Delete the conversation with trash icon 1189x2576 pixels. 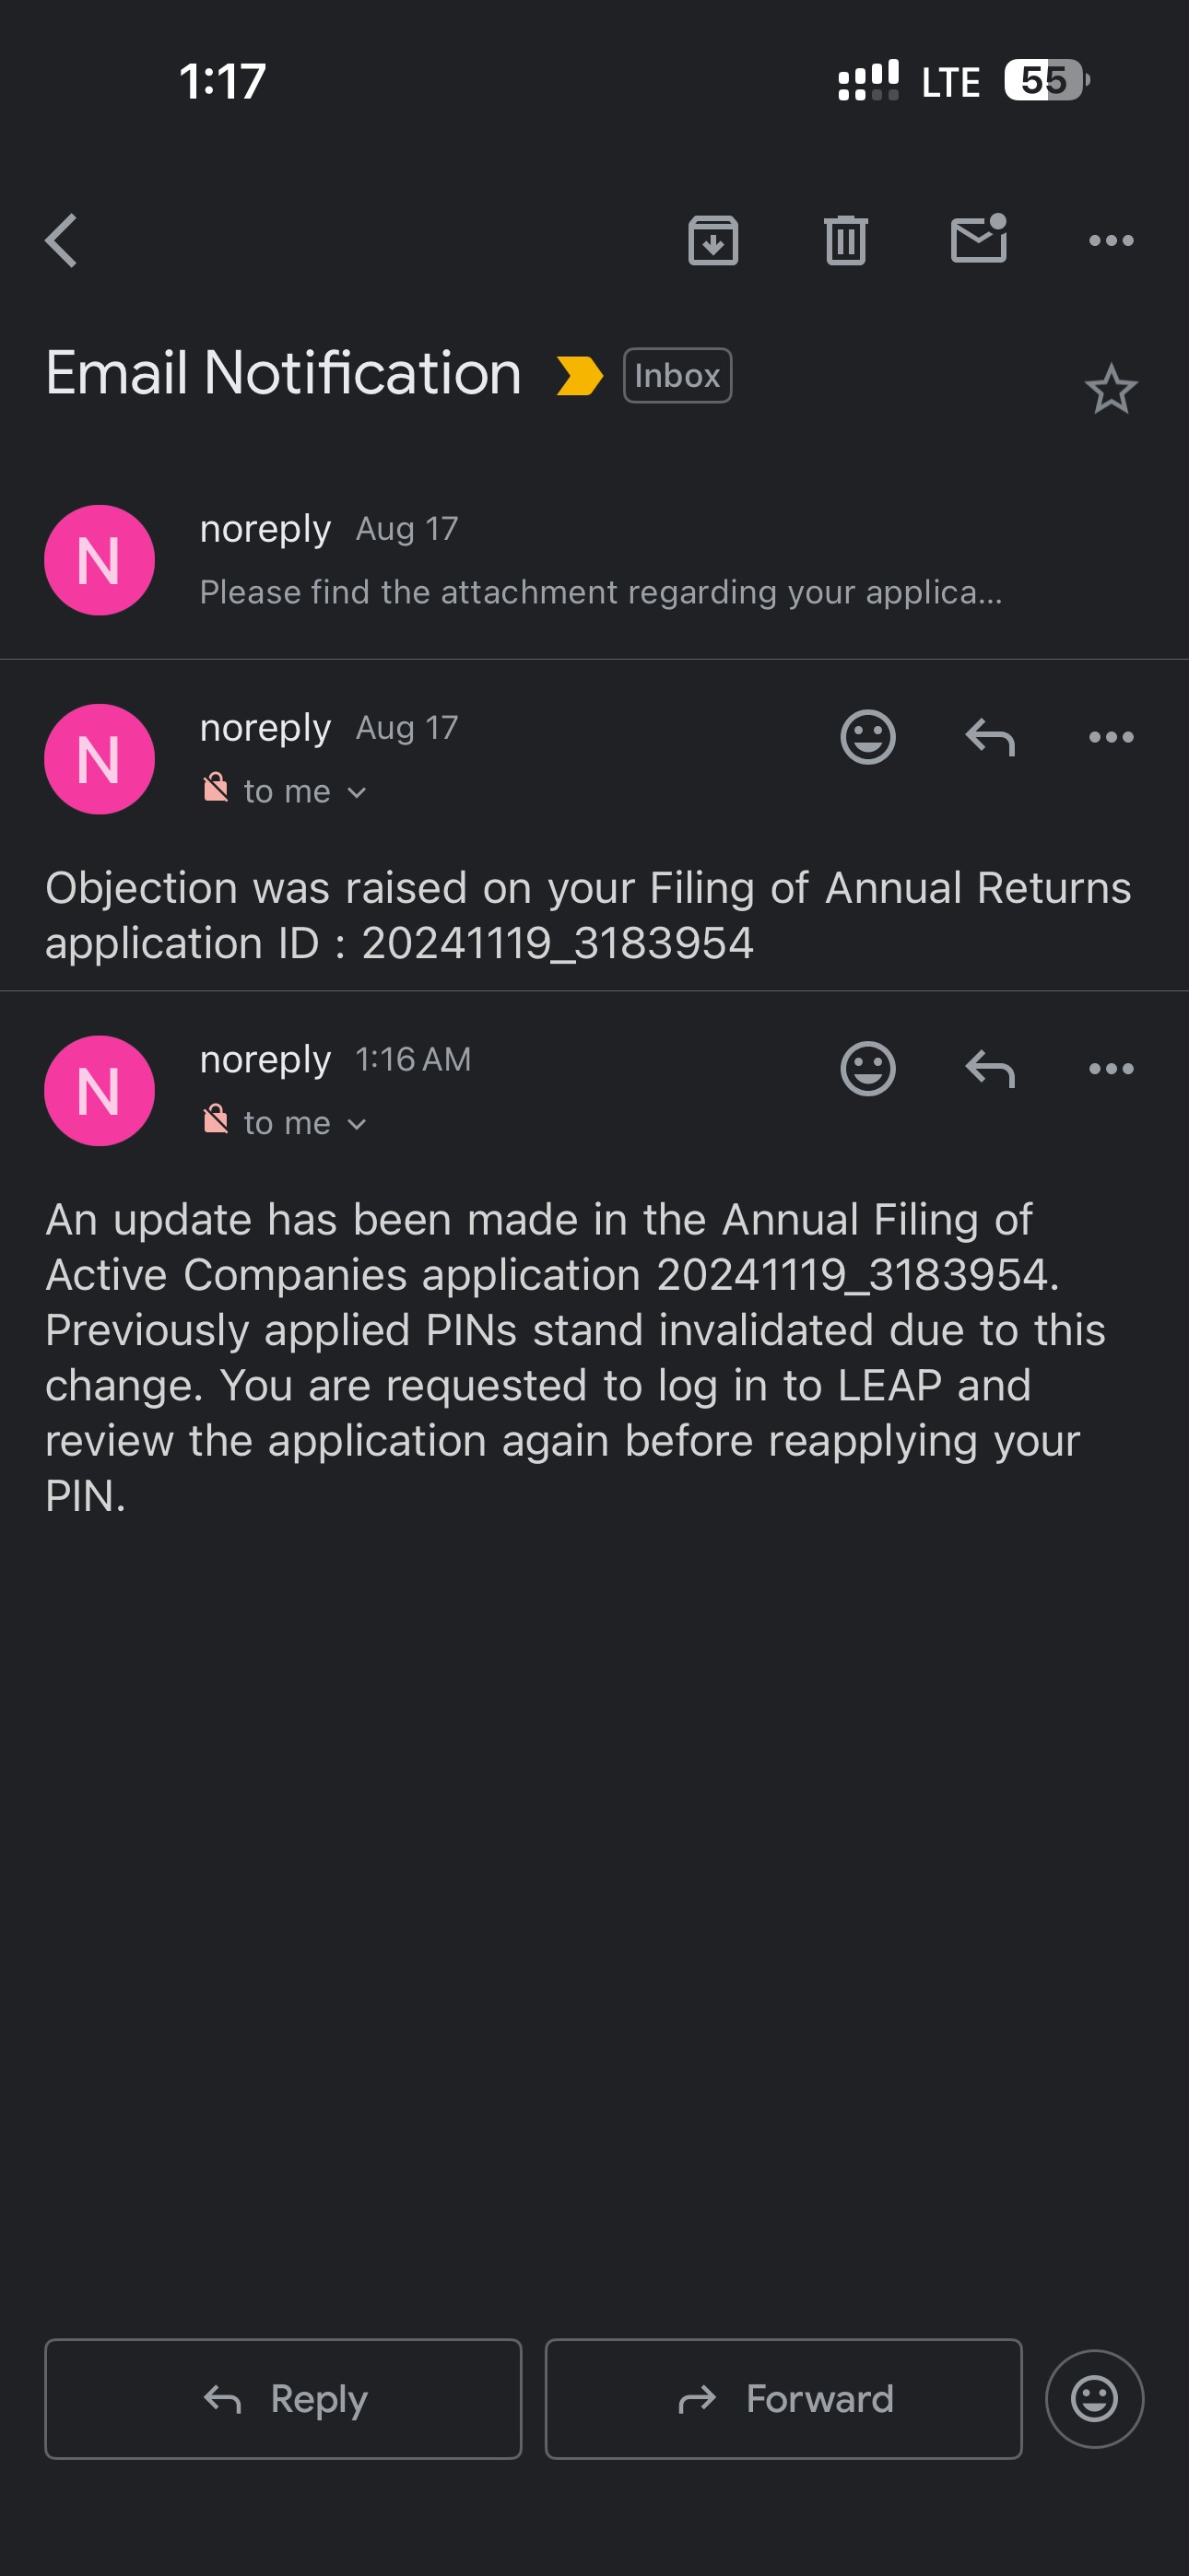tap(846, 241)
